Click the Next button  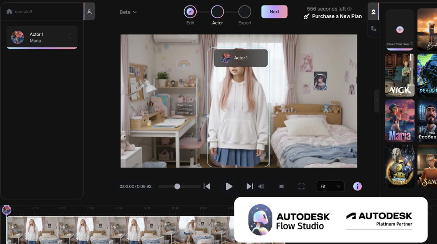pos(274,12)
